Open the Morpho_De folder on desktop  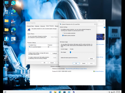6,31
